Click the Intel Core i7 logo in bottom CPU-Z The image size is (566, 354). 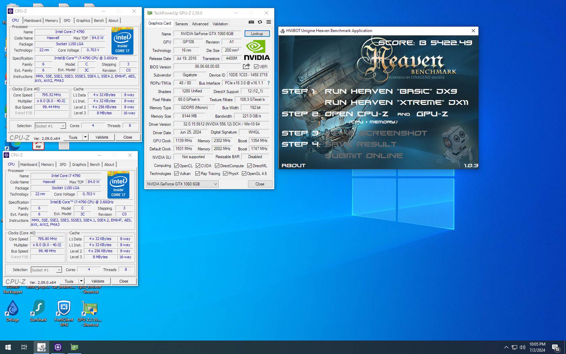(118, 185)
